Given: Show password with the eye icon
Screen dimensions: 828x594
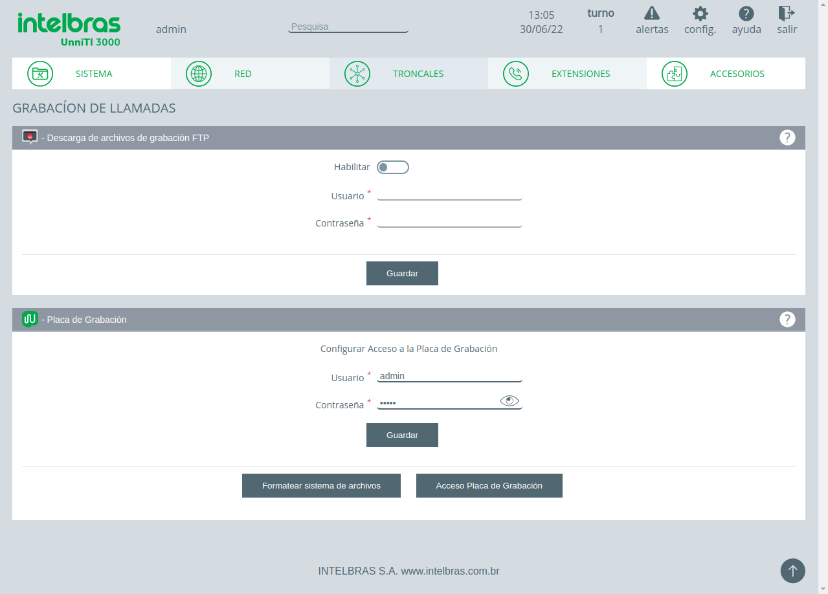Looking at the screenshot, I should 509,401.
